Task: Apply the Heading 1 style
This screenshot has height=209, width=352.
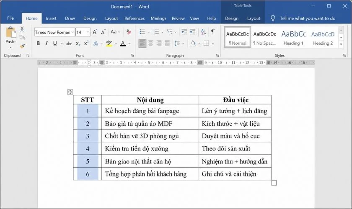Action: pos(293,37)
